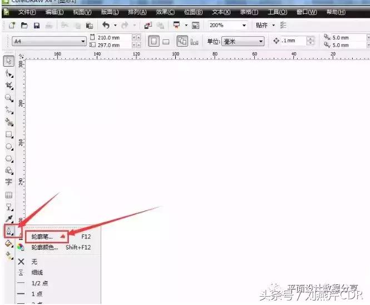Set Landscape page orientation
The width and height of the screenshot is (370, 305).
pyautogui.click(x=166, y=42)
